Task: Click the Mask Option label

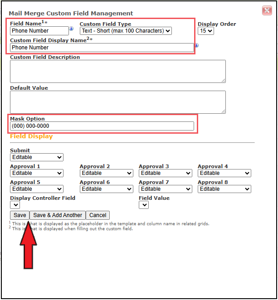Action: pyautogui.click(x=27, y=119)
